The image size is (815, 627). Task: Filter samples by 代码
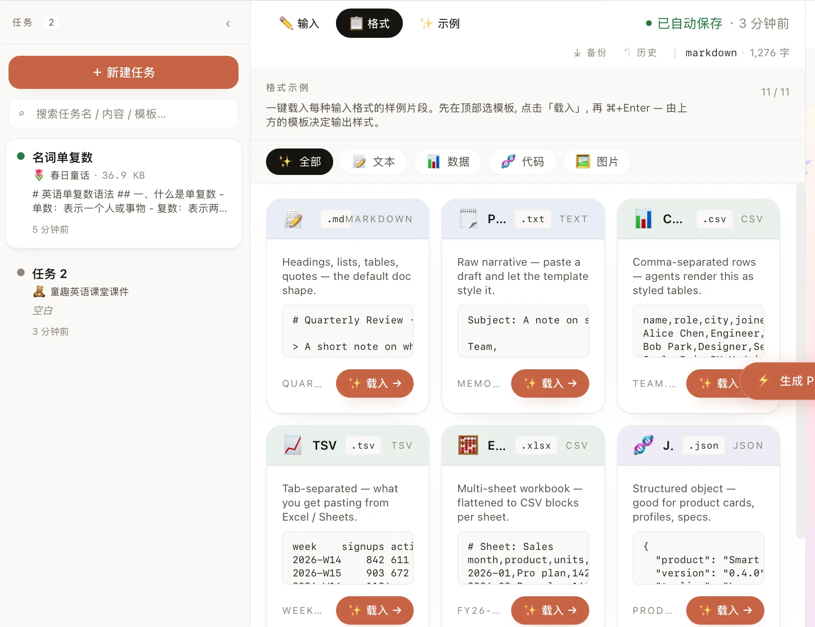(523, 162)
